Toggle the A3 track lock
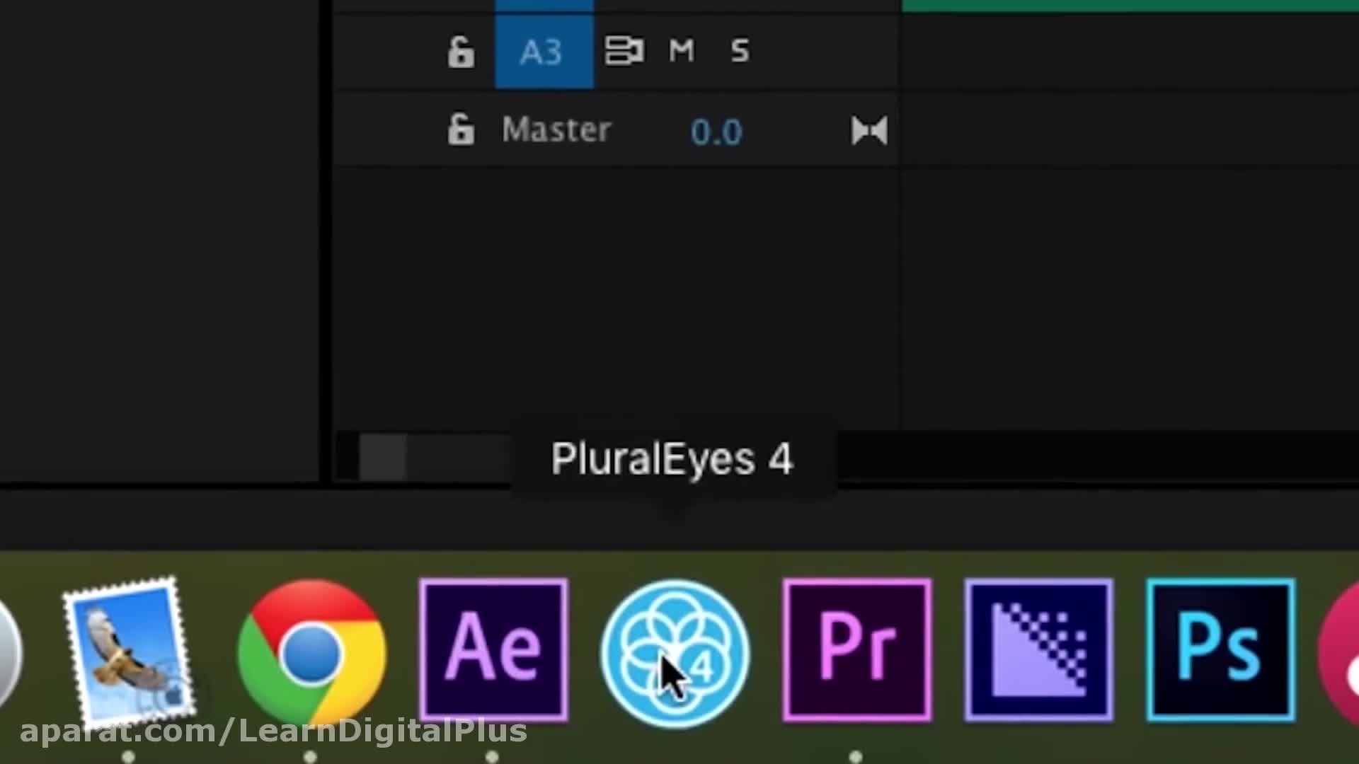The width and height of the screenshot is (1359, 764). click(461, 52)
